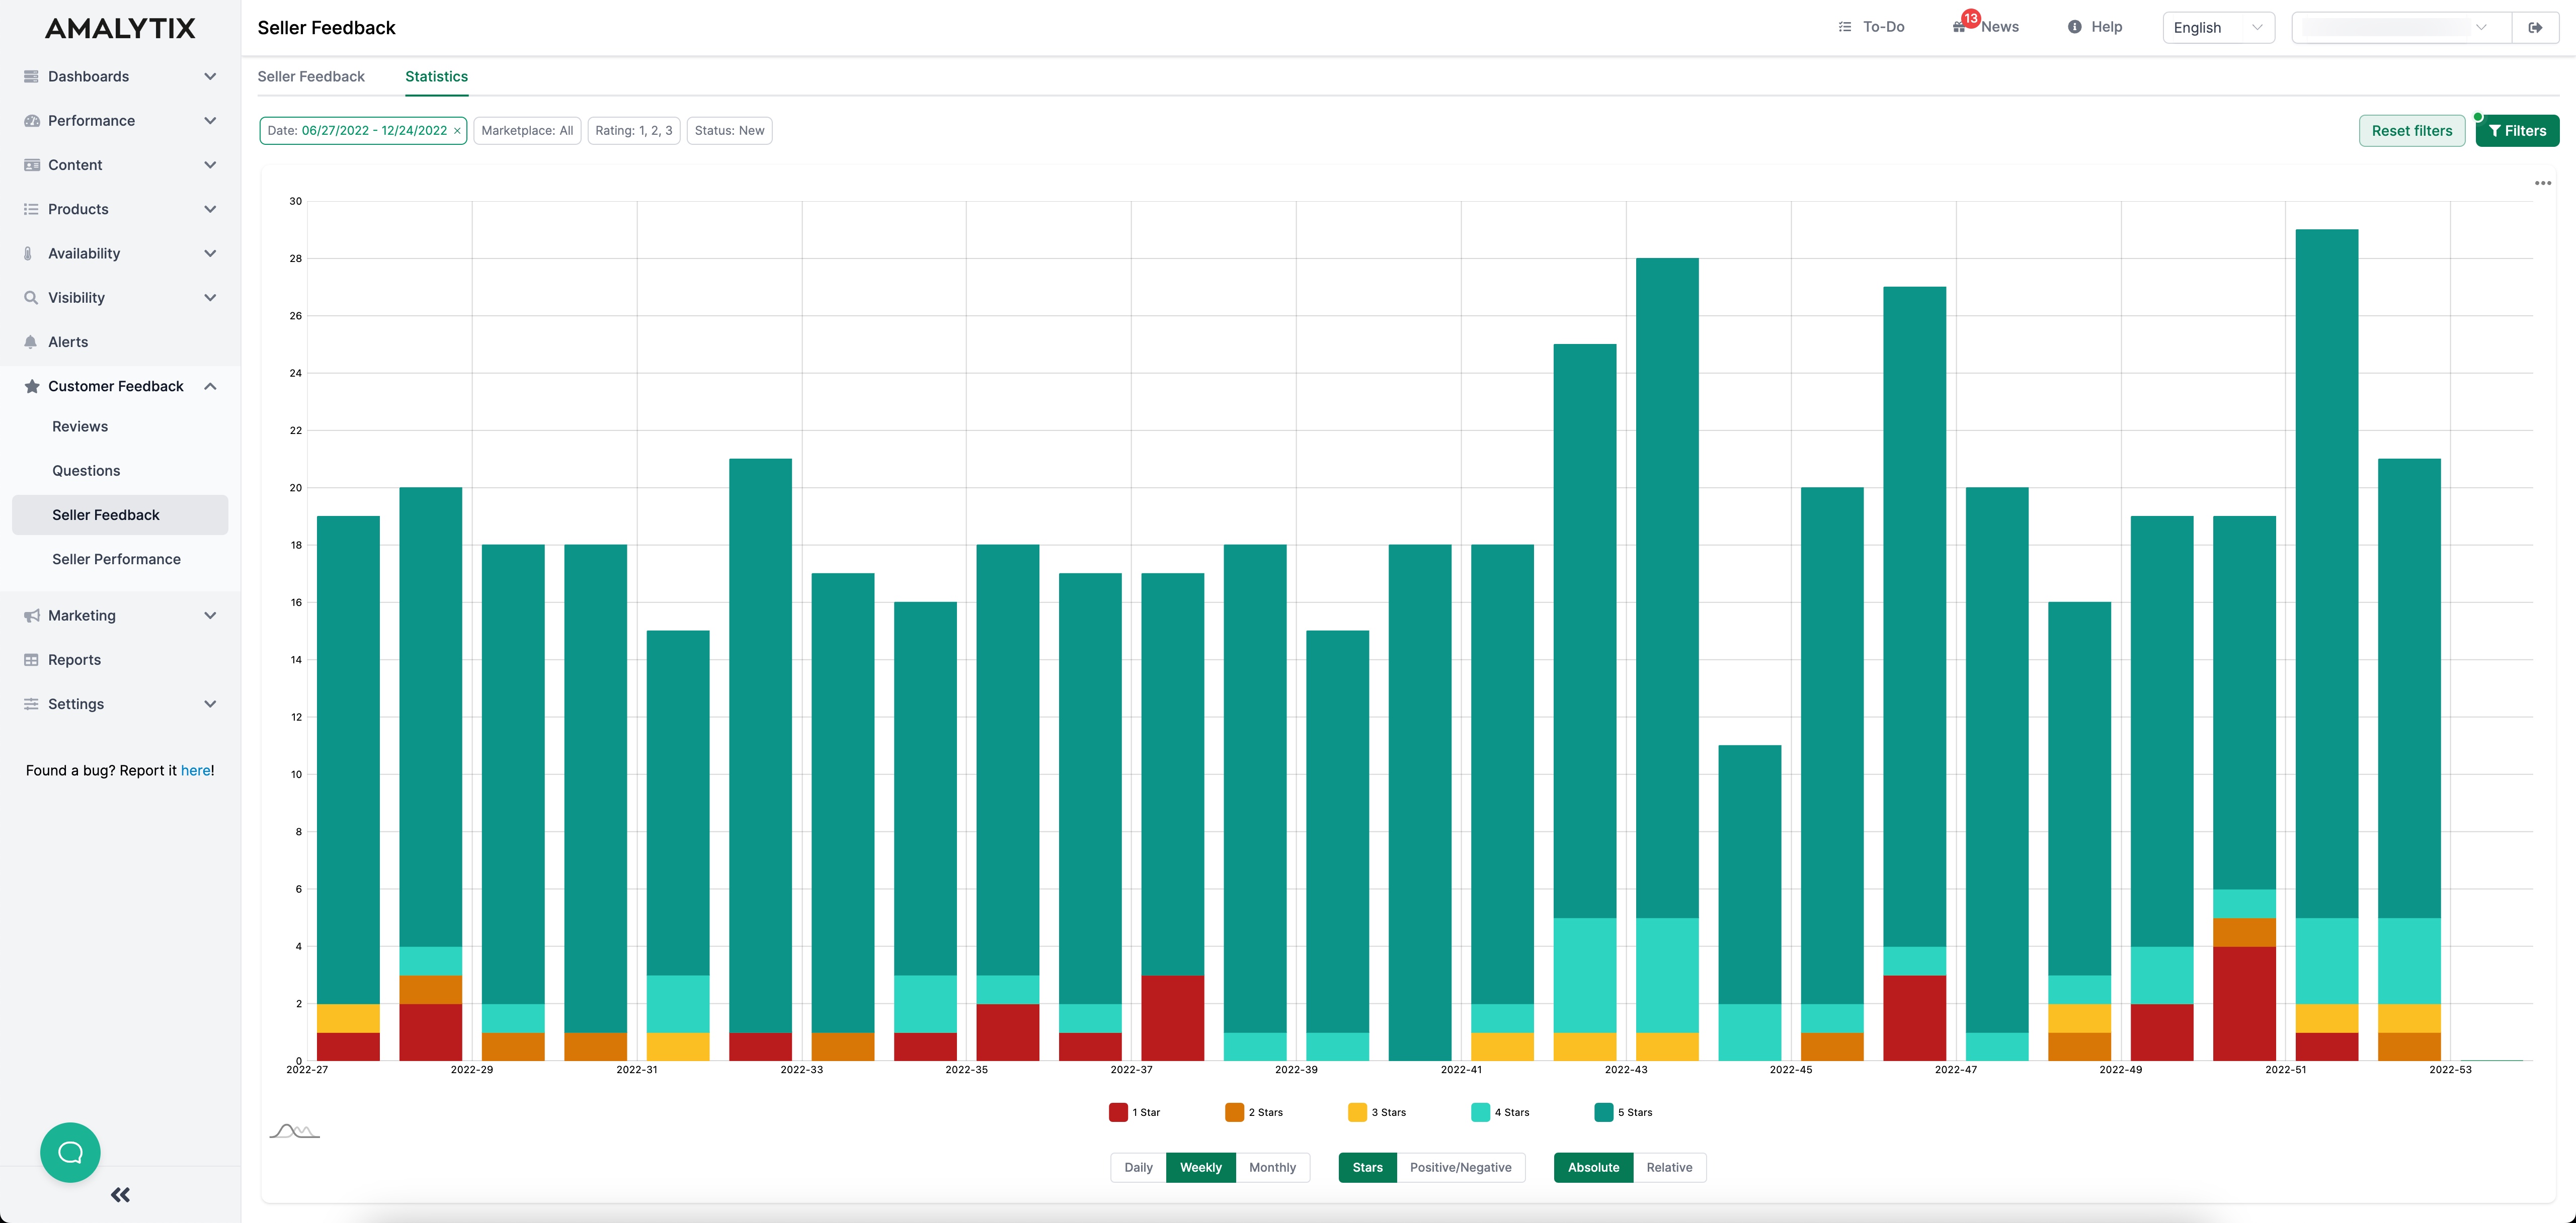Click the Products list icon

point(31,209)
